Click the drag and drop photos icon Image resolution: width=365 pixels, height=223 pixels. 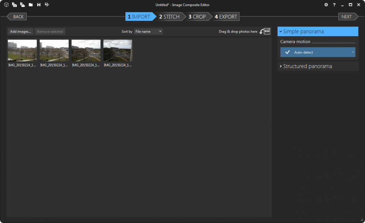264,31
